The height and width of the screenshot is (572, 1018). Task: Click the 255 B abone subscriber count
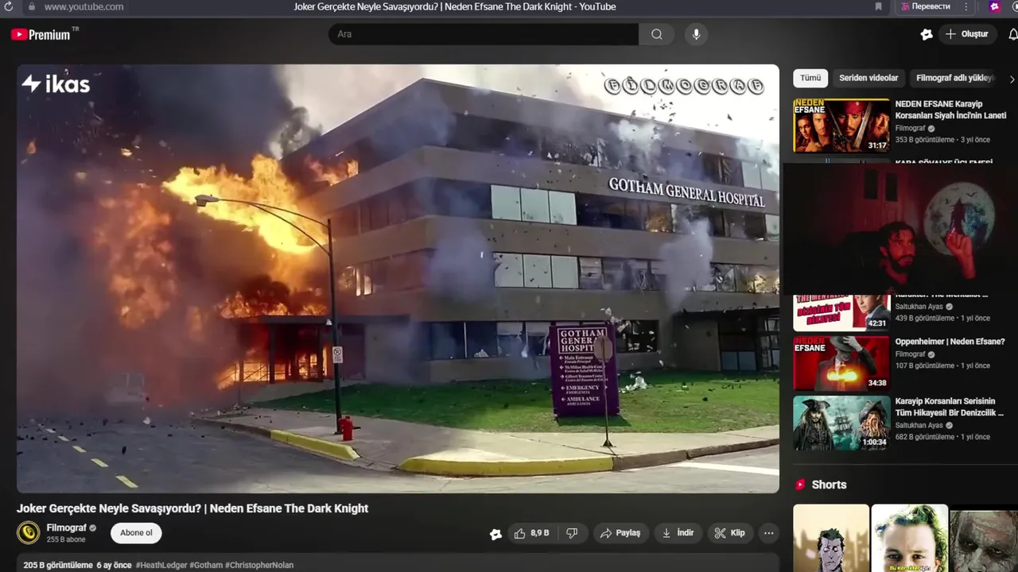66,539
